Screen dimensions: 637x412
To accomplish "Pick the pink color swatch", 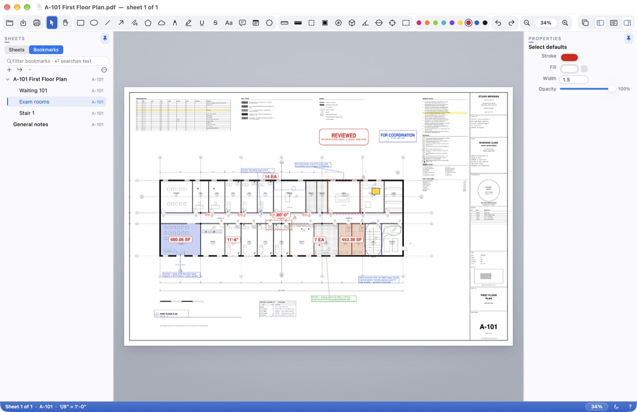I will 419,23.
